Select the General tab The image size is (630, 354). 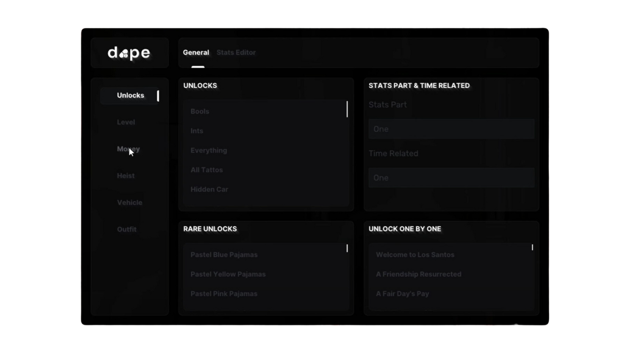tap(196, 53)
